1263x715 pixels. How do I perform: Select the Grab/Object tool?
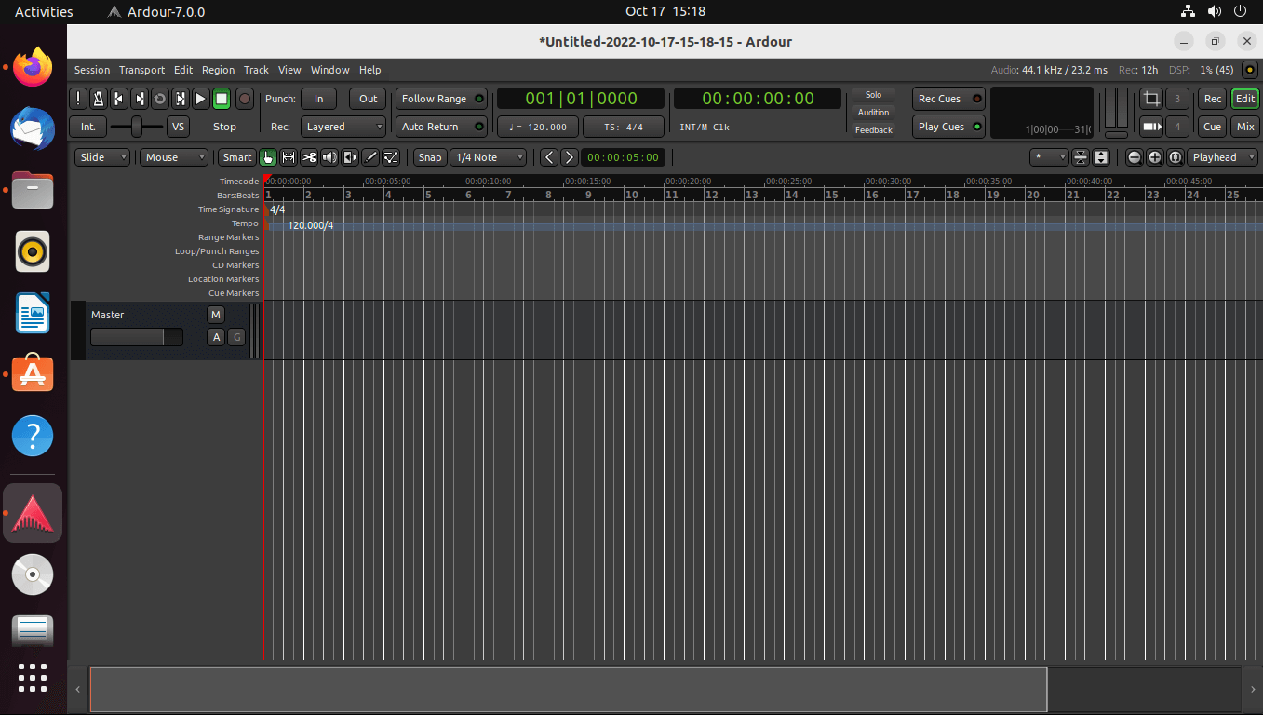pyautogui.click(x=268, y=157)
